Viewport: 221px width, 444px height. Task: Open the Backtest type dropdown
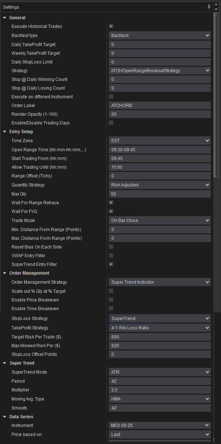(x=160, y=36)
